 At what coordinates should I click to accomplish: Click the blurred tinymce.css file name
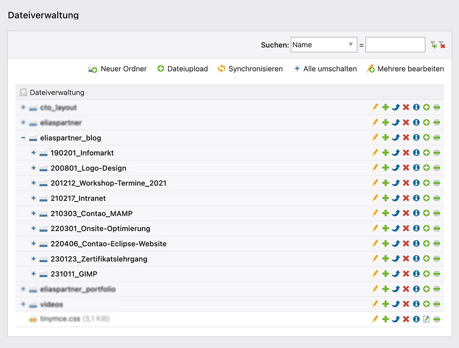tap(60, 319)
